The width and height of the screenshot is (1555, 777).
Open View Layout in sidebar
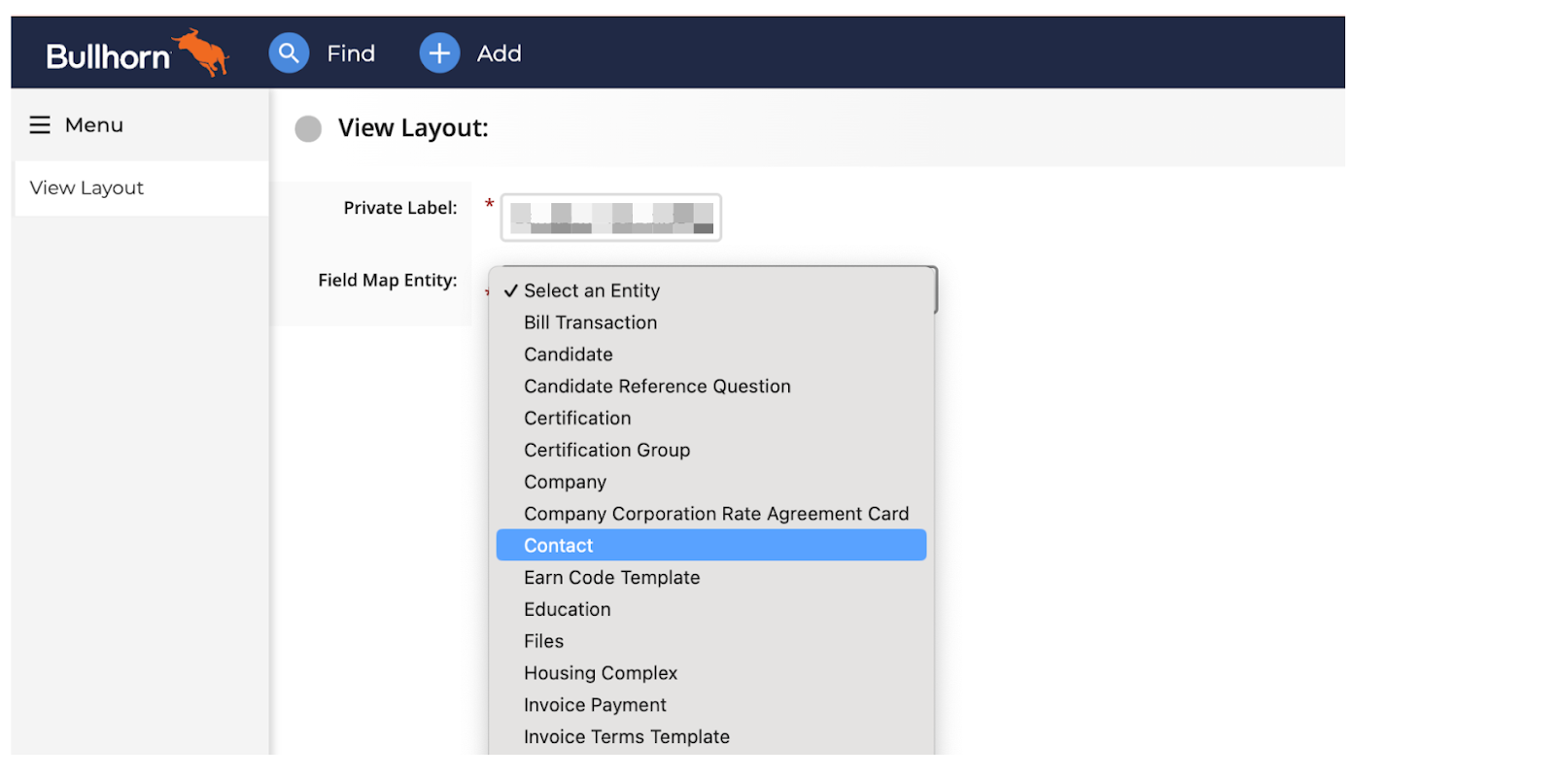[x=87, y=188]
